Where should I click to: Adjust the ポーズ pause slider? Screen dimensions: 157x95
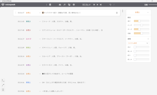142,29
